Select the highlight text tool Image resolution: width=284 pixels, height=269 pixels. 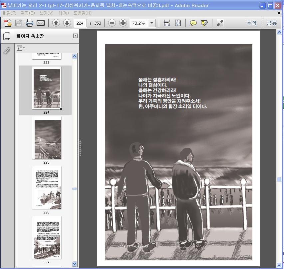tap(204, 23)
